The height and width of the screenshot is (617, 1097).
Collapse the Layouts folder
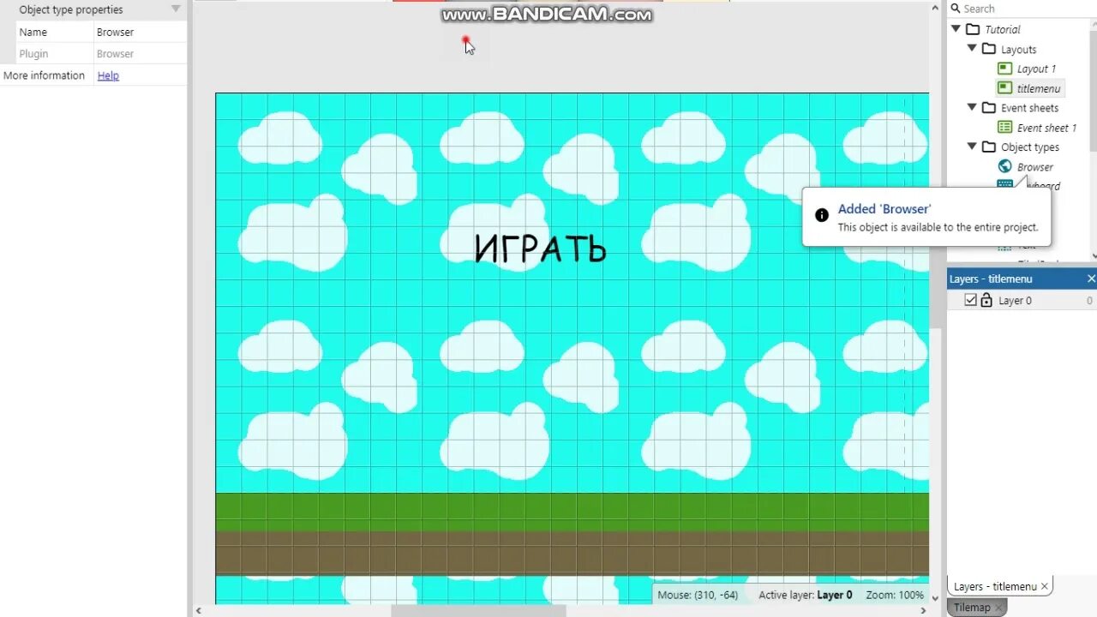coord(973,49)
